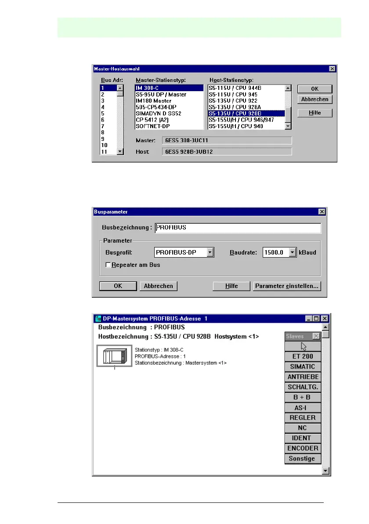The image size is (369, 524).
Task: Open Parameter einstellen... button
Action: tap(287, 286)
